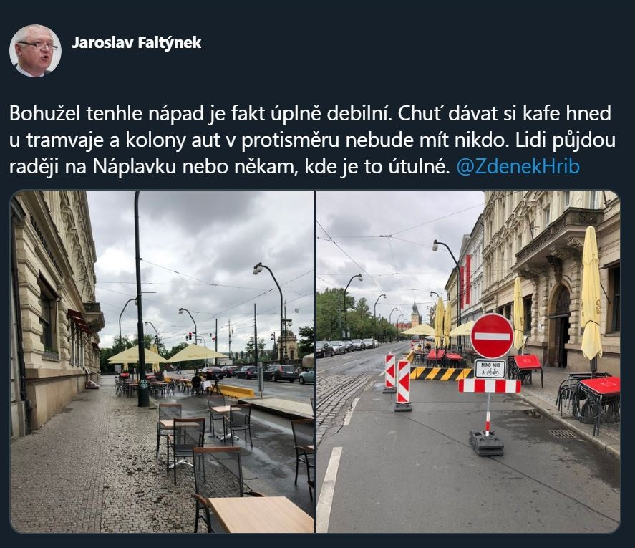Click the distant tower in right photo
Image resolution: width=635 pixels, height=548 pixels.
[415, 313]
